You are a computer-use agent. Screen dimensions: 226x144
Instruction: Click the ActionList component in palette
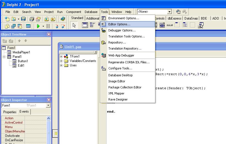(201, 25)
